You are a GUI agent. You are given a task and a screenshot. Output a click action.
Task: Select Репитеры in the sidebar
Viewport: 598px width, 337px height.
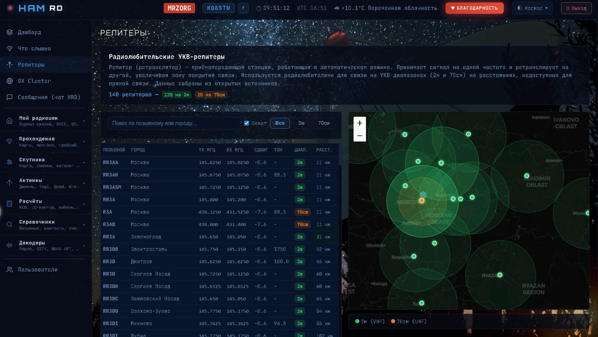pyautogui.click(x=46, y=65)
